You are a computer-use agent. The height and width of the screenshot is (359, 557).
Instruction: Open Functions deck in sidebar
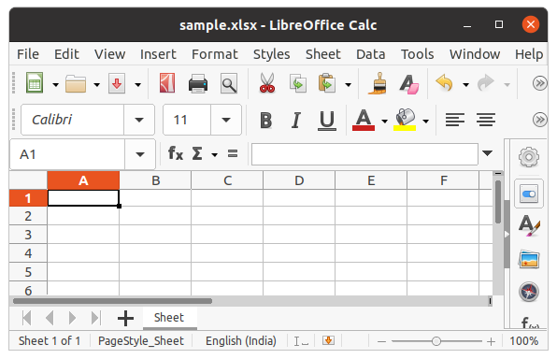coord(530,322)
